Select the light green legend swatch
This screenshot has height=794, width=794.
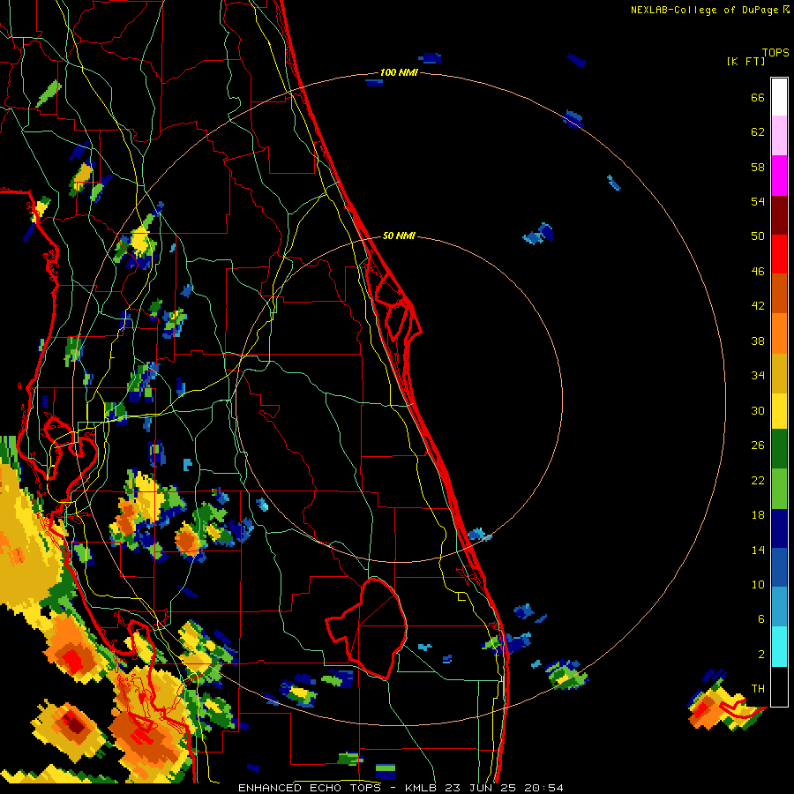pyautogui.click(x=779, y=489)
